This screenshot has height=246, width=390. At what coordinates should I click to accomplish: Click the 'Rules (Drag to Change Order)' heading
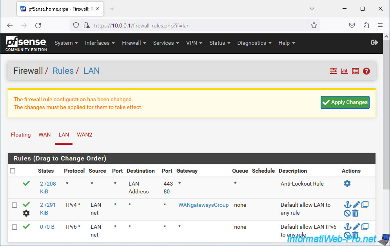(x=60, y=159)
